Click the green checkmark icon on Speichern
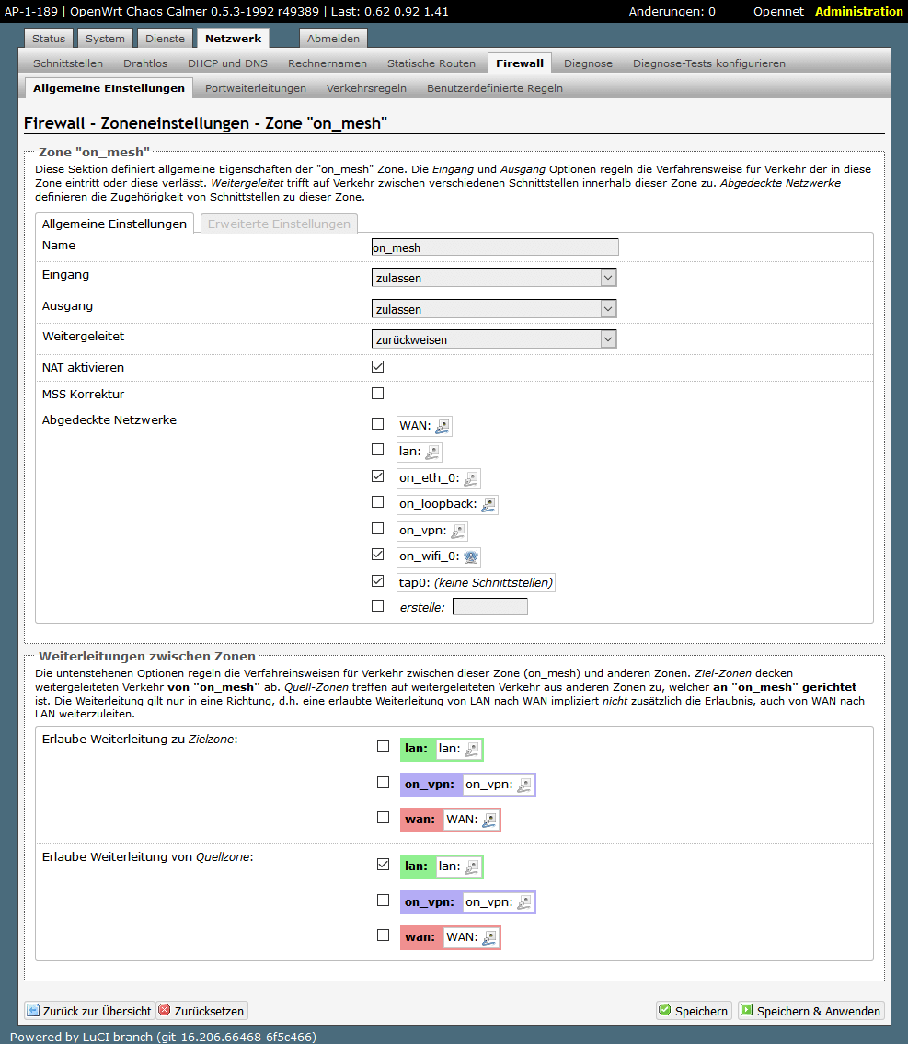 (x=664, y=1011)
